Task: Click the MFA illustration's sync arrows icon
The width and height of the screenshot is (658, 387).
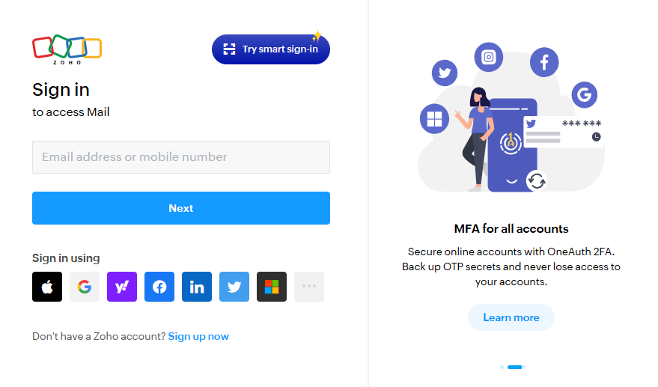Action: (x=537, y=181)
